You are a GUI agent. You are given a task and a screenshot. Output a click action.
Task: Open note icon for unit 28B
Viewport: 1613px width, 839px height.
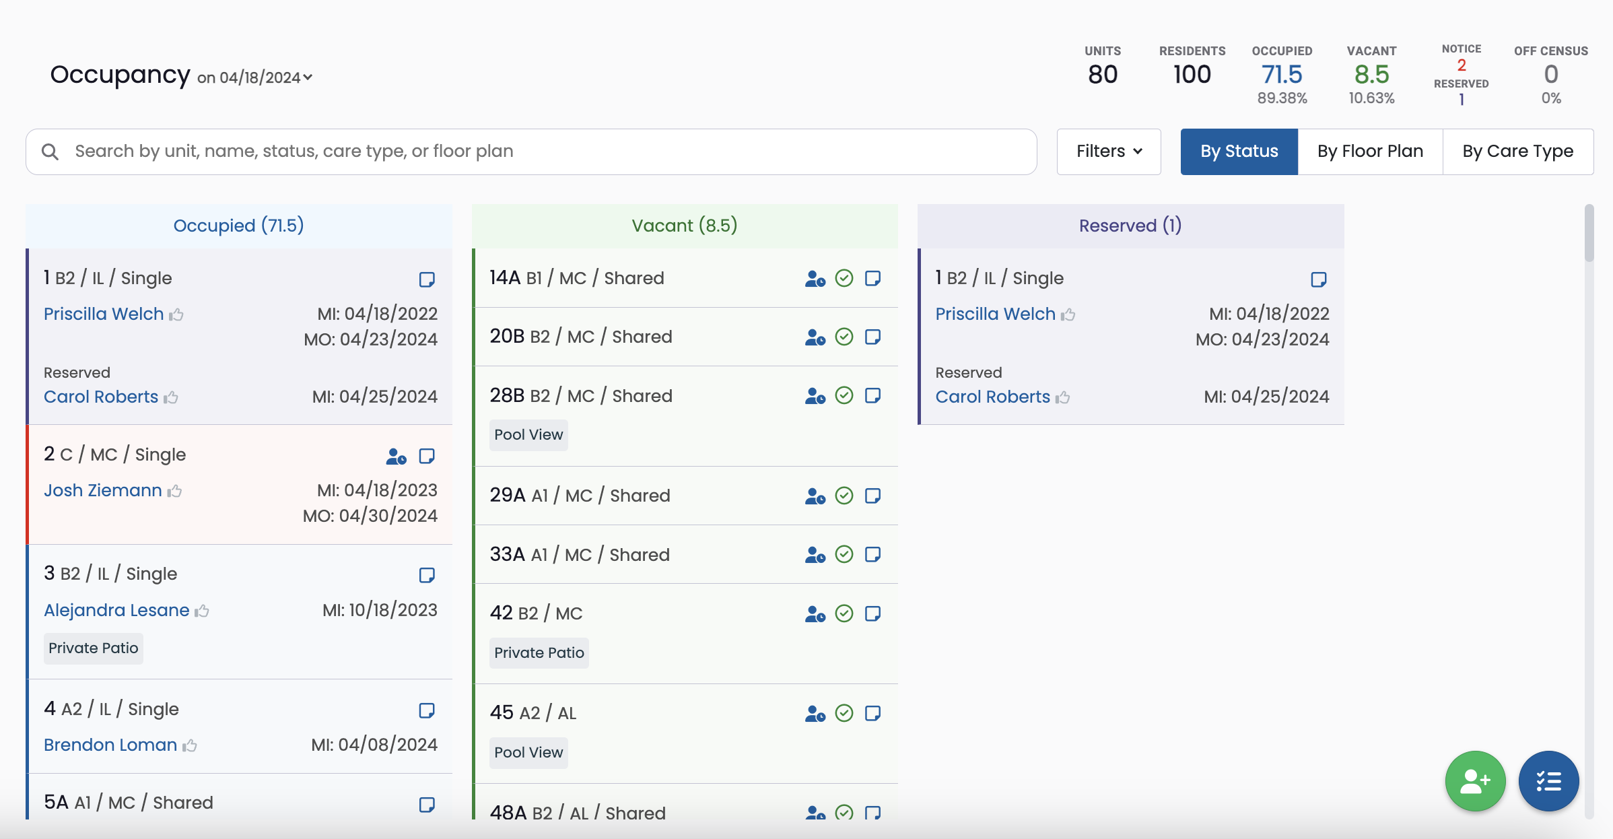(873, 395)
